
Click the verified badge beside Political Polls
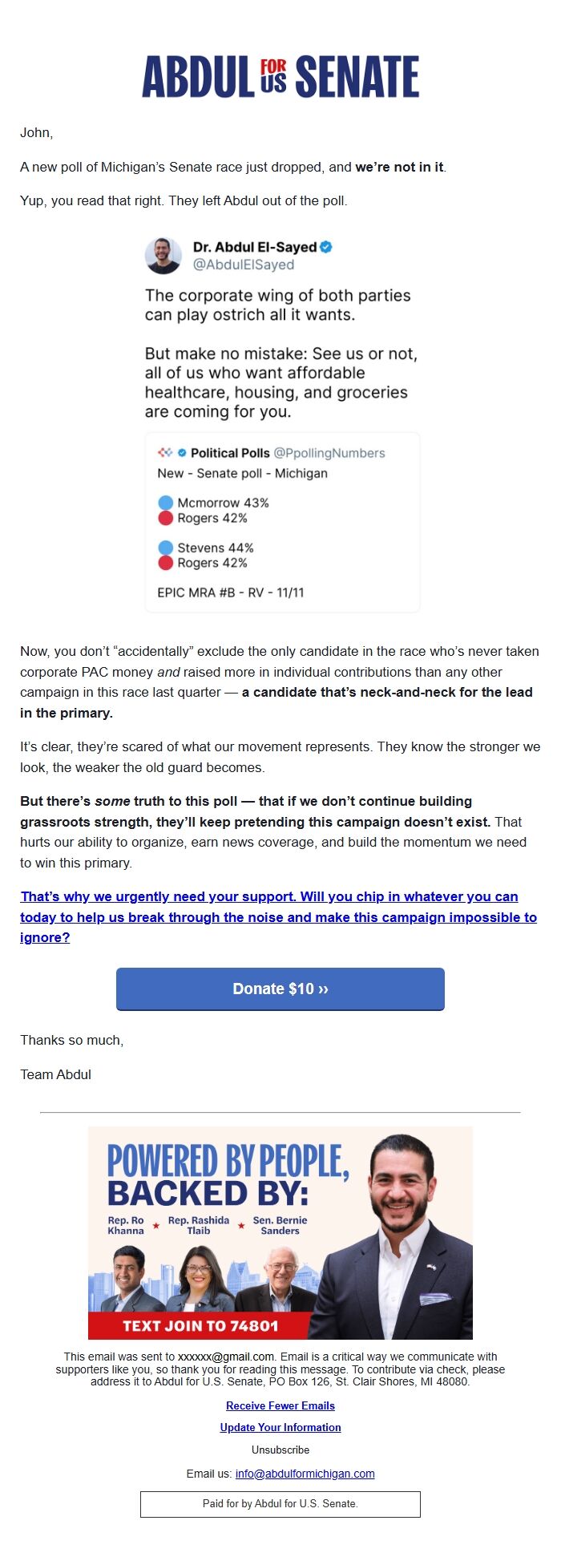click(182, 453)
